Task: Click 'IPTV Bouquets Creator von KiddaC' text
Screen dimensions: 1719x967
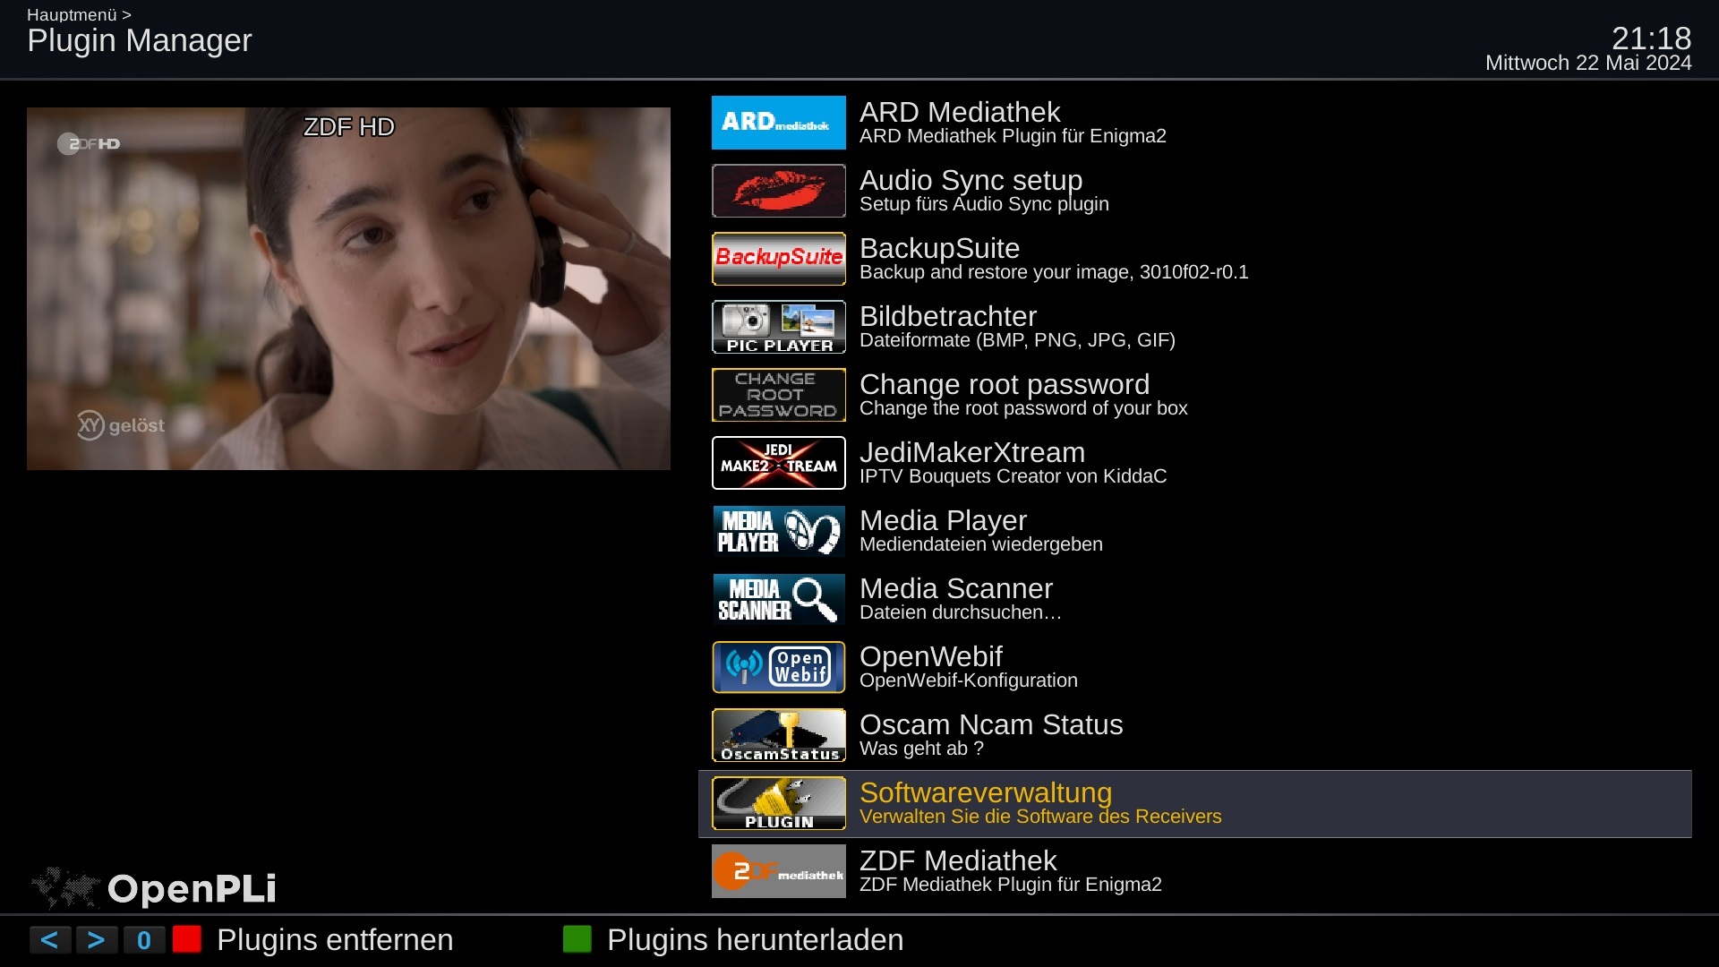Action: (x=1013, y=476)
